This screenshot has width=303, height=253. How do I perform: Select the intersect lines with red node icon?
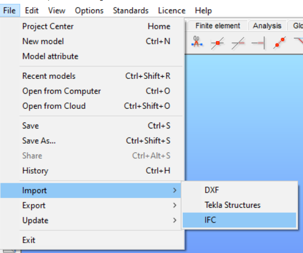click(x=218, y=43)
